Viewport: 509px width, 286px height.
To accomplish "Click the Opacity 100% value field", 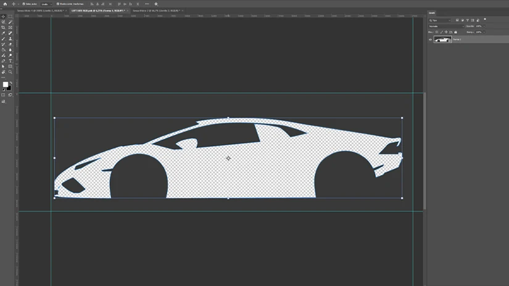I will 479,27.
